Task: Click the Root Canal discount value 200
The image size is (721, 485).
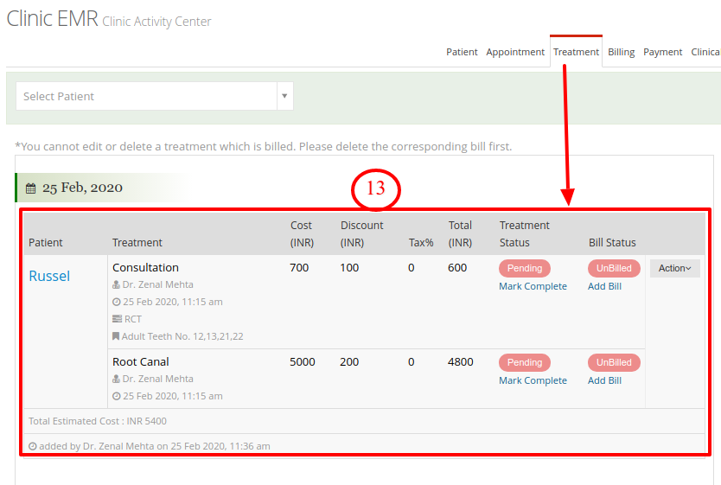Action: coord(349,361)
